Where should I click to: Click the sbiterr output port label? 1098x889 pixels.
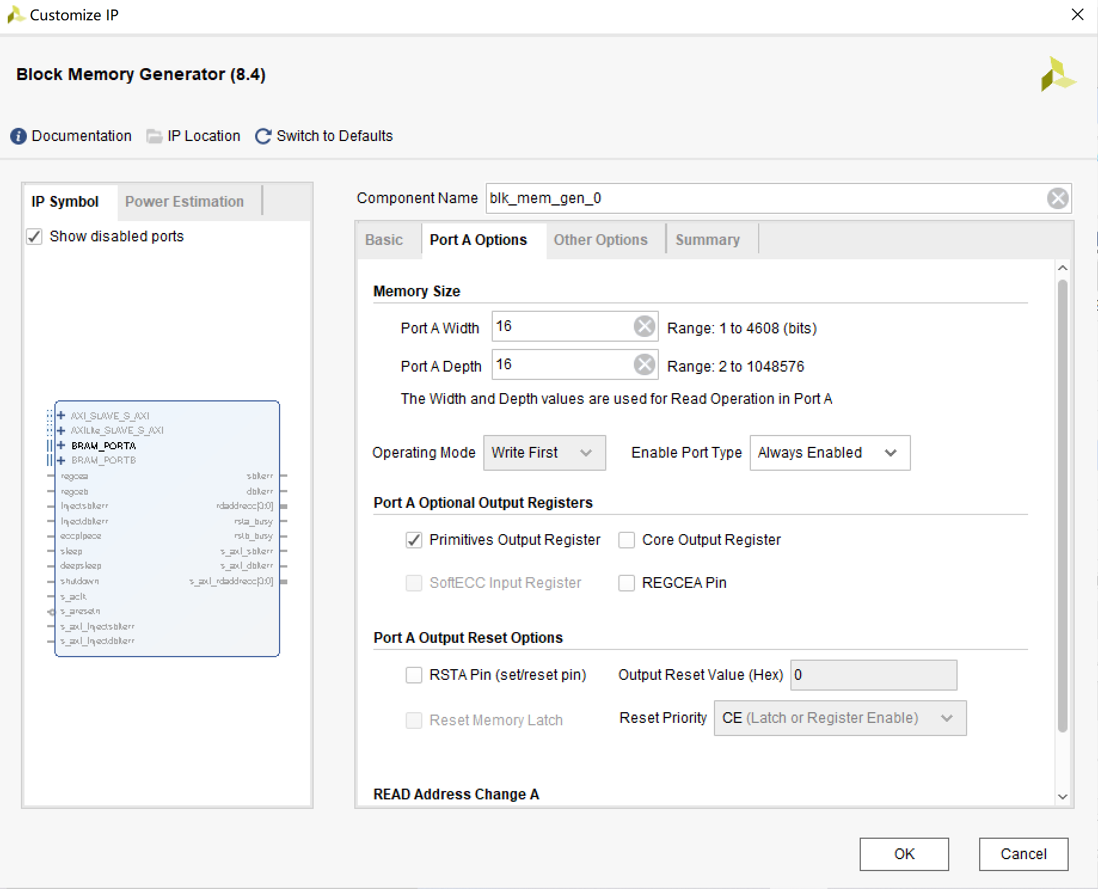pos(259,476)
